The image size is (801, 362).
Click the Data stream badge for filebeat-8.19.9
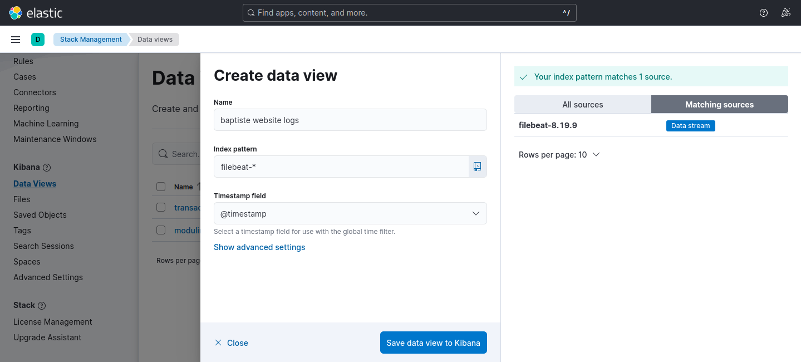tap(690, 125)
